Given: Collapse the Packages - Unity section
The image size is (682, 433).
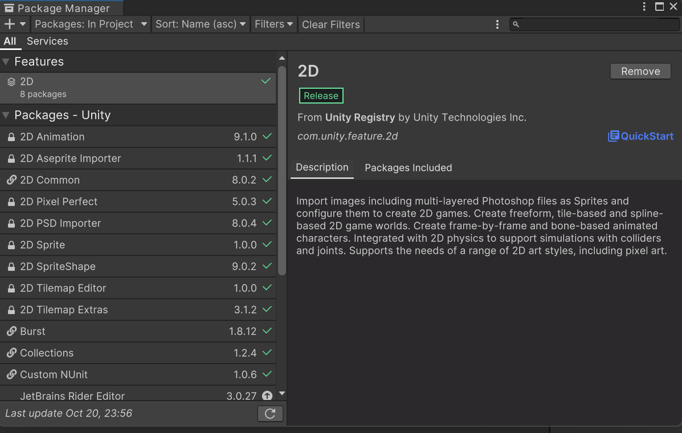Looking at the screenshot, I should [6, 115].
